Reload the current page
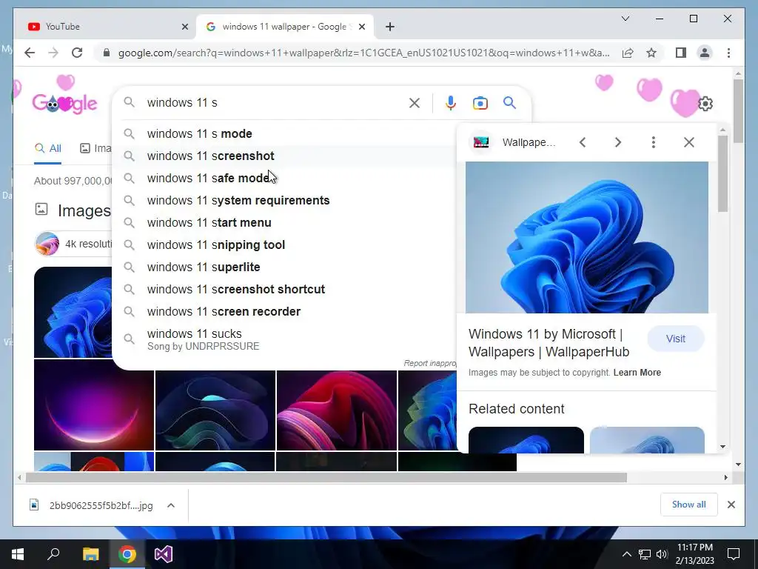This screenshot has height=569, width=758. pos(77,53)
